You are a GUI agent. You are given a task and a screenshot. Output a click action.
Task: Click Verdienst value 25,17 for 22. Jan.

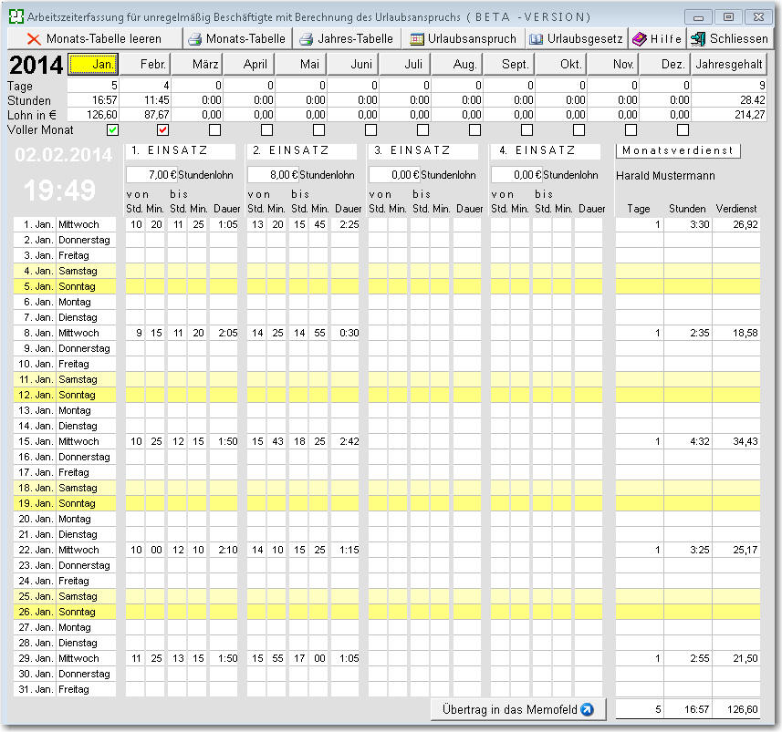tap(736, 550)
